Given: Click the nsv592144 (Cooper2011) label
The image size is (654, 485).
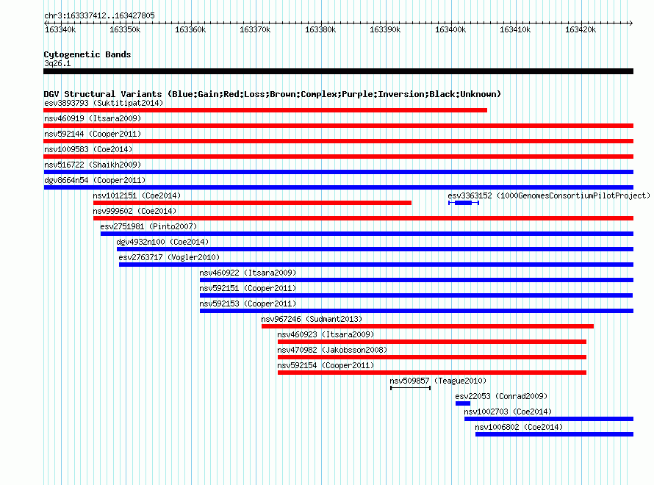Looking at the screenshot, I should (x=93, y=134).
